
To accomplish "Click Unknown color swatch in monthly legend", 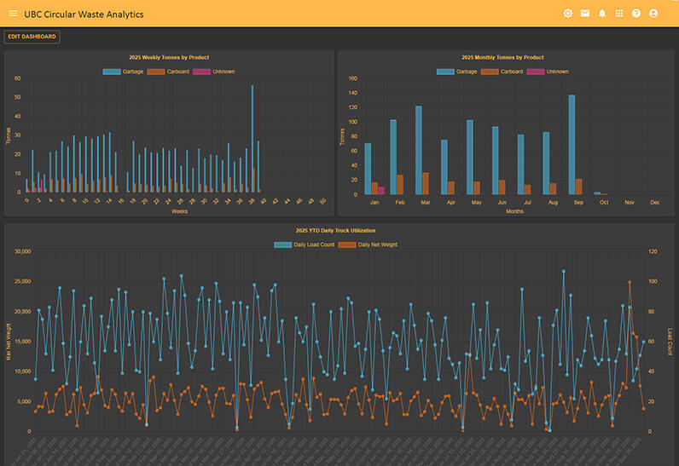I will pos(535,72).
